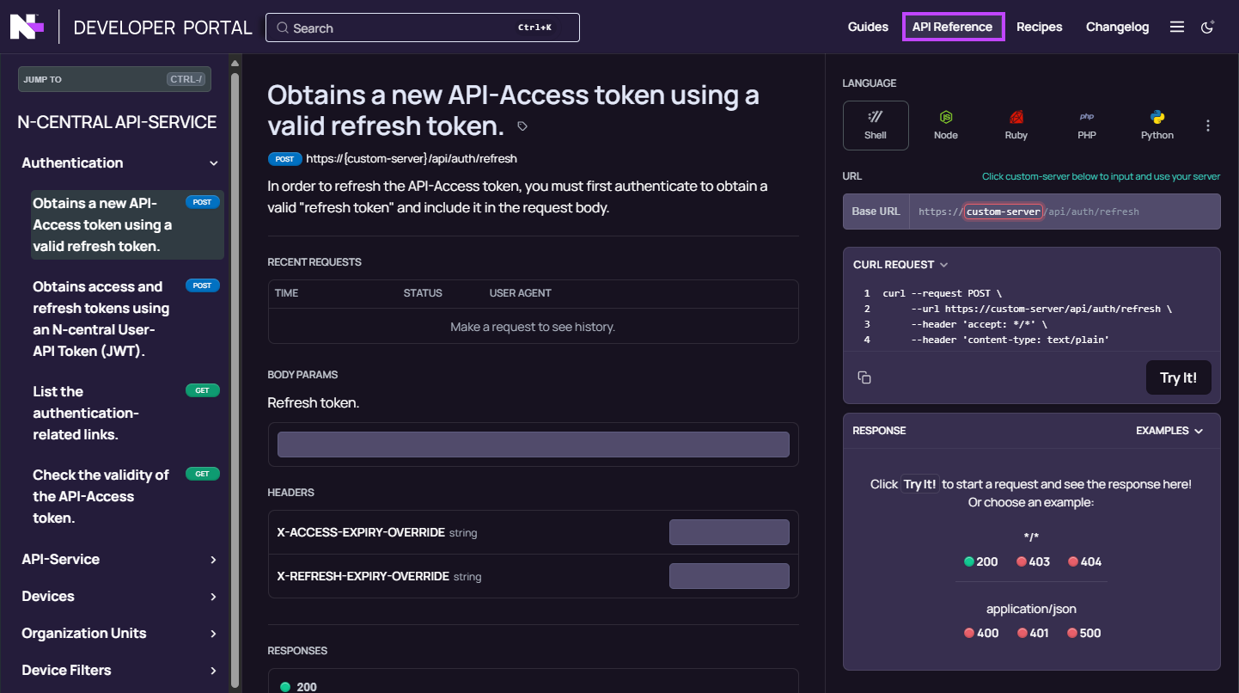Click the X-ACCESS-EXPIRY-OVERRIDE input field
The image size is (1239, 693).
pos(729,532)
